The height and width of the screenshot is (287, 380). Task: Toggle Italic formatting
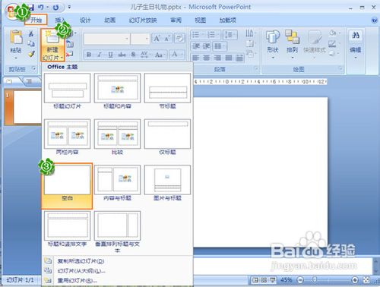(100, 54)
